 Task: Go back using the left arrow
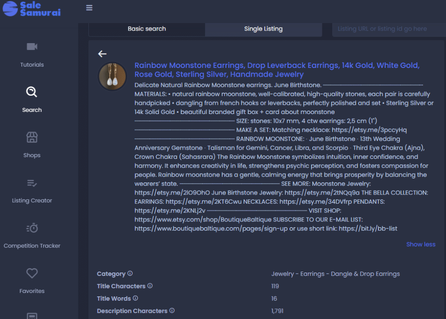point(102,54)
